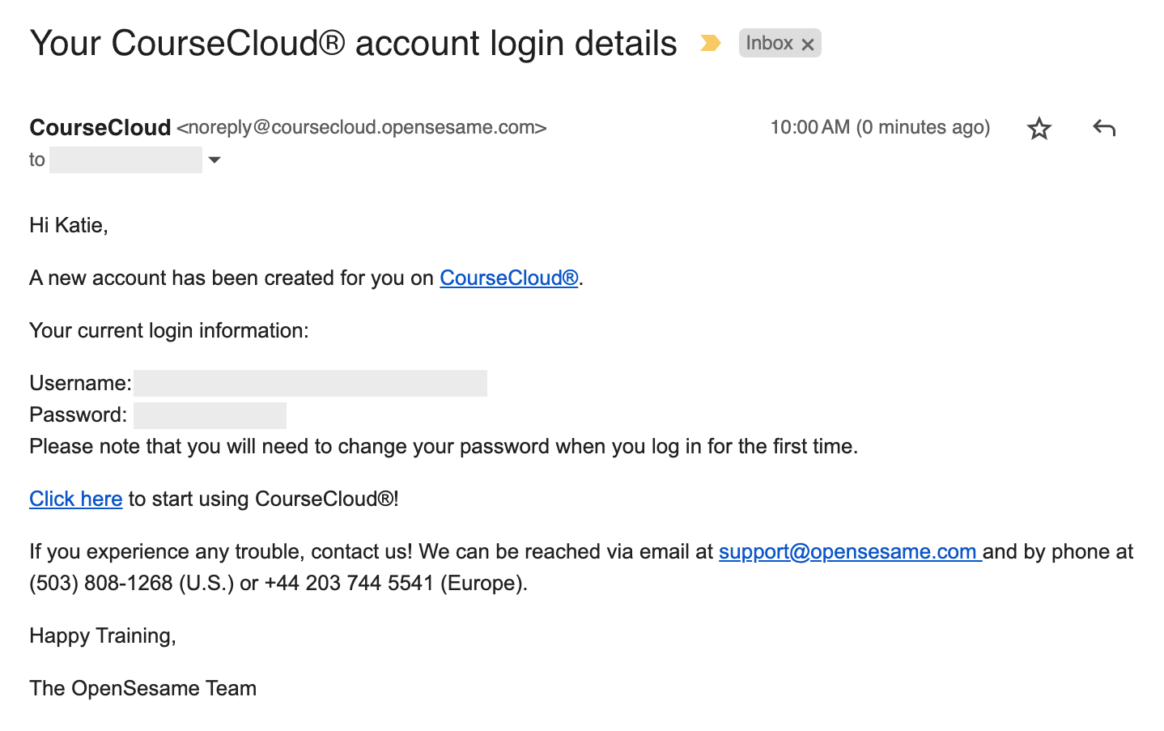The width and height of the screenshot is (1164, 731).
Task: Open the CourseCloud® hyperlink
Action: click(509, 278)
